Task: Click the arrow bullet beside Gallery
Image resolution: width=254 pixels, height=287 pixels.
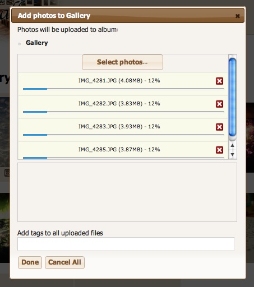Action: coord(19,44)
